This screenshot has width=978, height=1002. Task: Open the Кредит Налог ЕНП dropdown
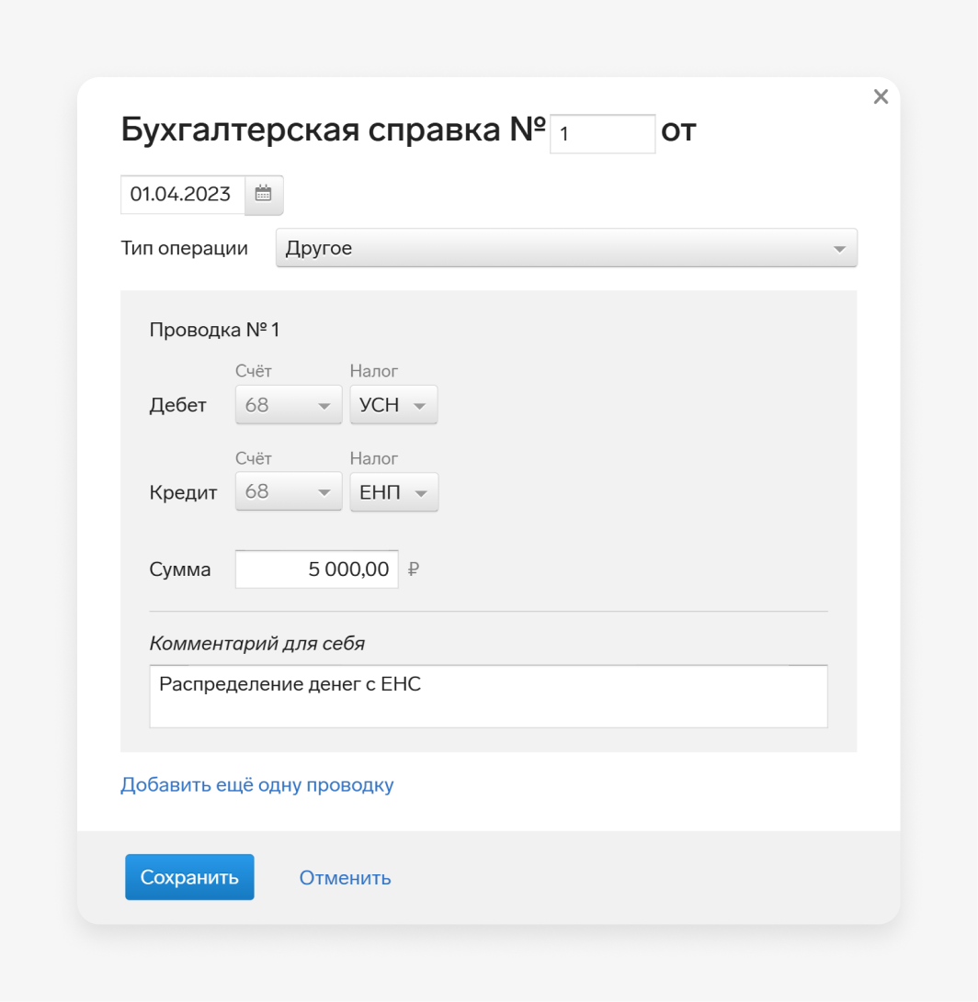coord(394,491)
